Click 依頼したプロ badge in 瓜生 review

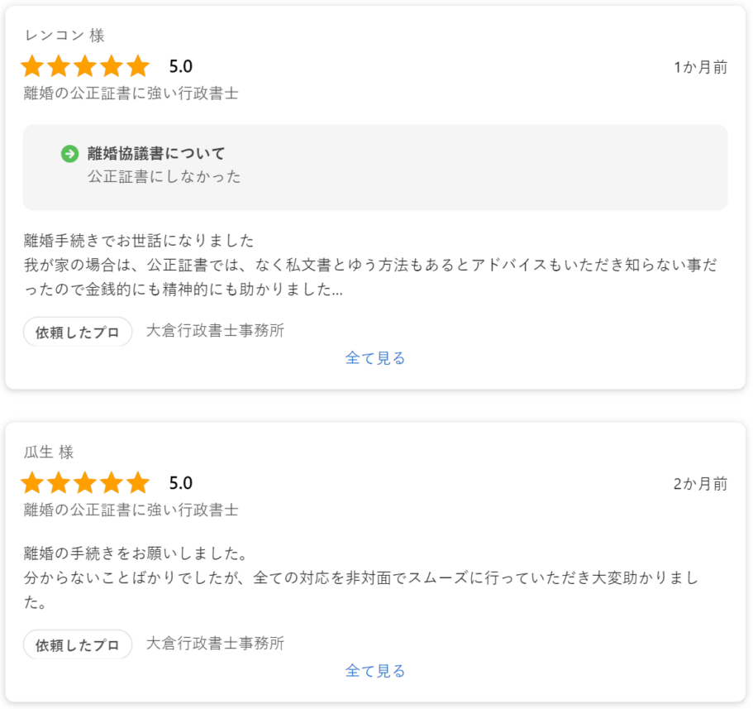click(78, 644)
